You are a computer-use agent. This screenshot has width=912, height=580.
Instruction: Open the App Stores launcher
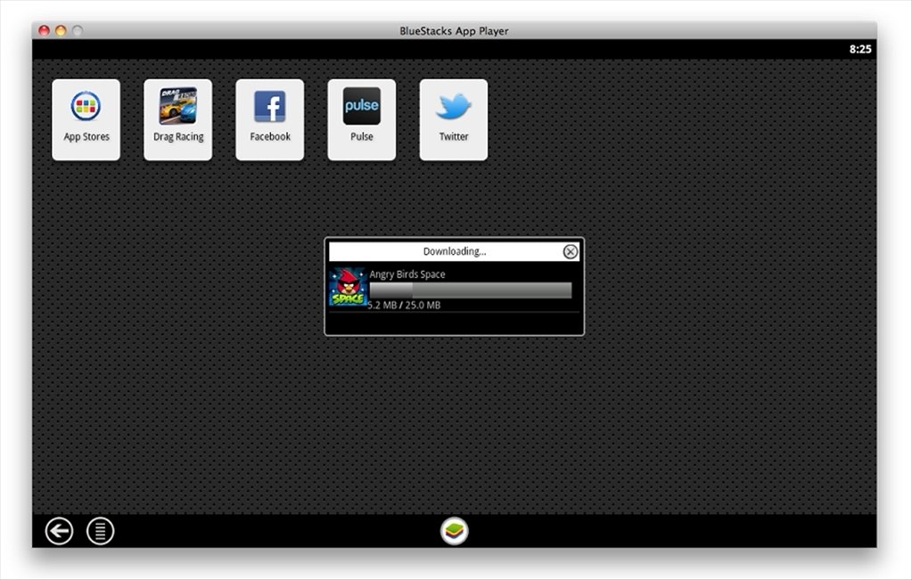pos(86,119)
